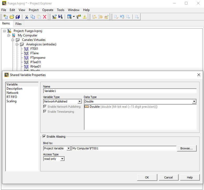Image resolution: width=204 pixels, height=190 pixels.
Task: Click the Help button in the dialog
Action: (190, 177)
